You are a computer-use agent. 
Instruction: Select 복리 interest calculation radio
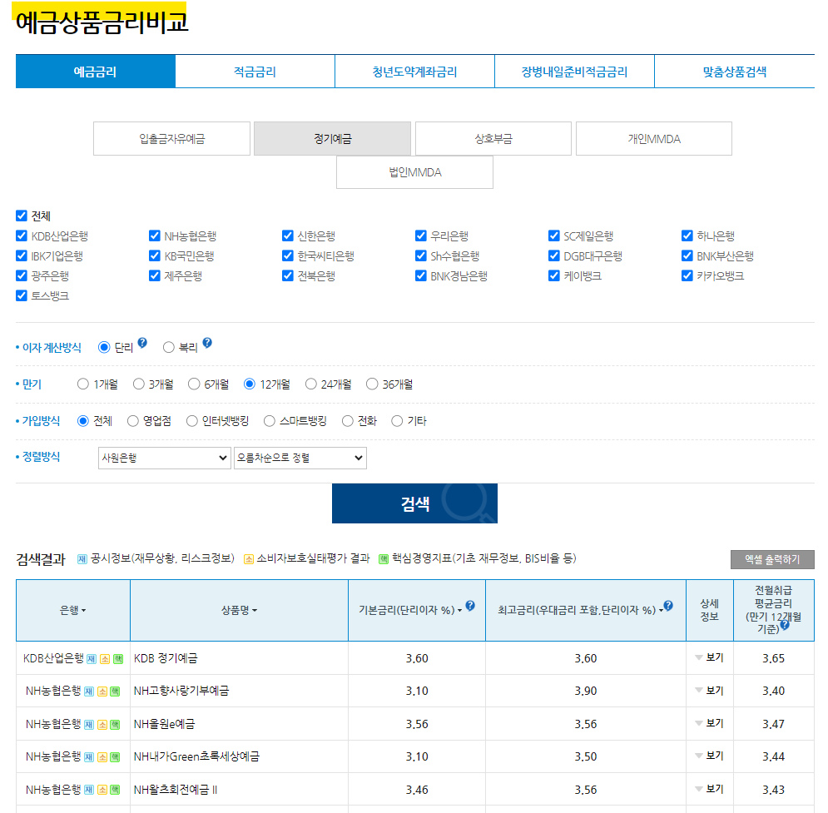[168, 347]
